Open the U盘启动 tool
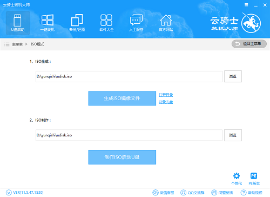Screen dimensions: 270x197 (18, 23)
